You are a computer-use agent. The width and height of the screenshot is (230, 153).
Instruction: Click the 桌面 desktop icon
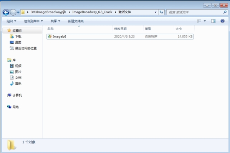[12, 42]
